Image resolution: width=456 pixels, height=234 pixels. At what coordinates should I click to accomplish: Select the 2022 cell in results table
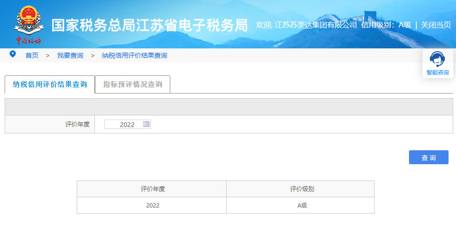tap(152, 205)
